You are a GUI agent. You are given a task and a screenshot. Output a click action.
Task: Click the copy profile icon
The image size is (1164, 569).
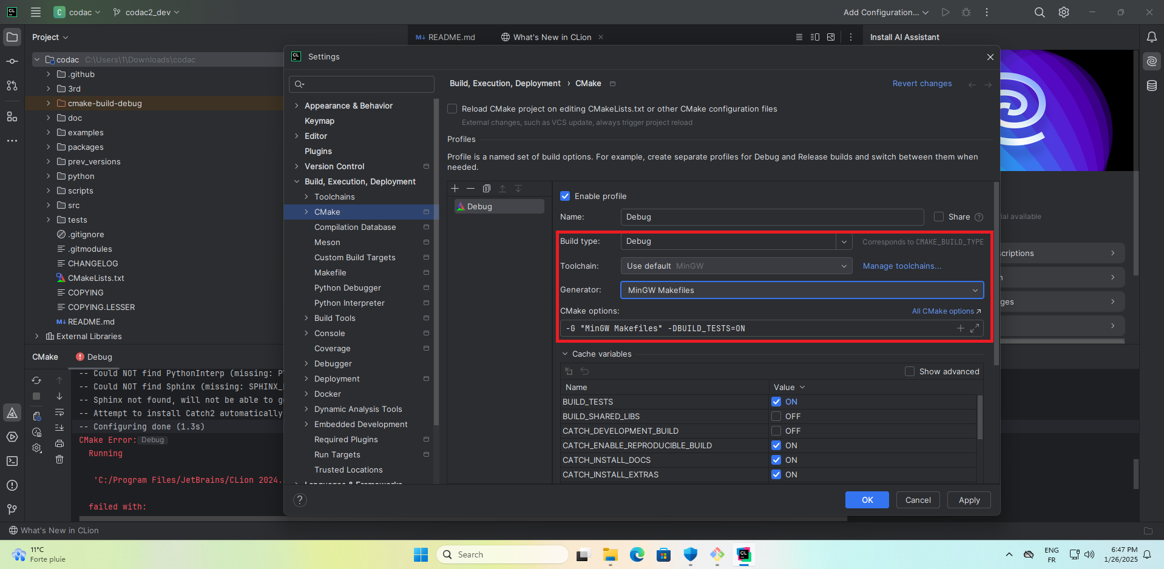(486, 189)
